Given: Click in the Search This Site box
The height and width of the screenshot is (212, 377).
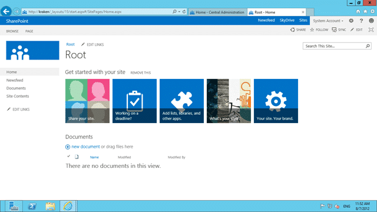Looking at the screenshot, I should [x=335, y=46].
